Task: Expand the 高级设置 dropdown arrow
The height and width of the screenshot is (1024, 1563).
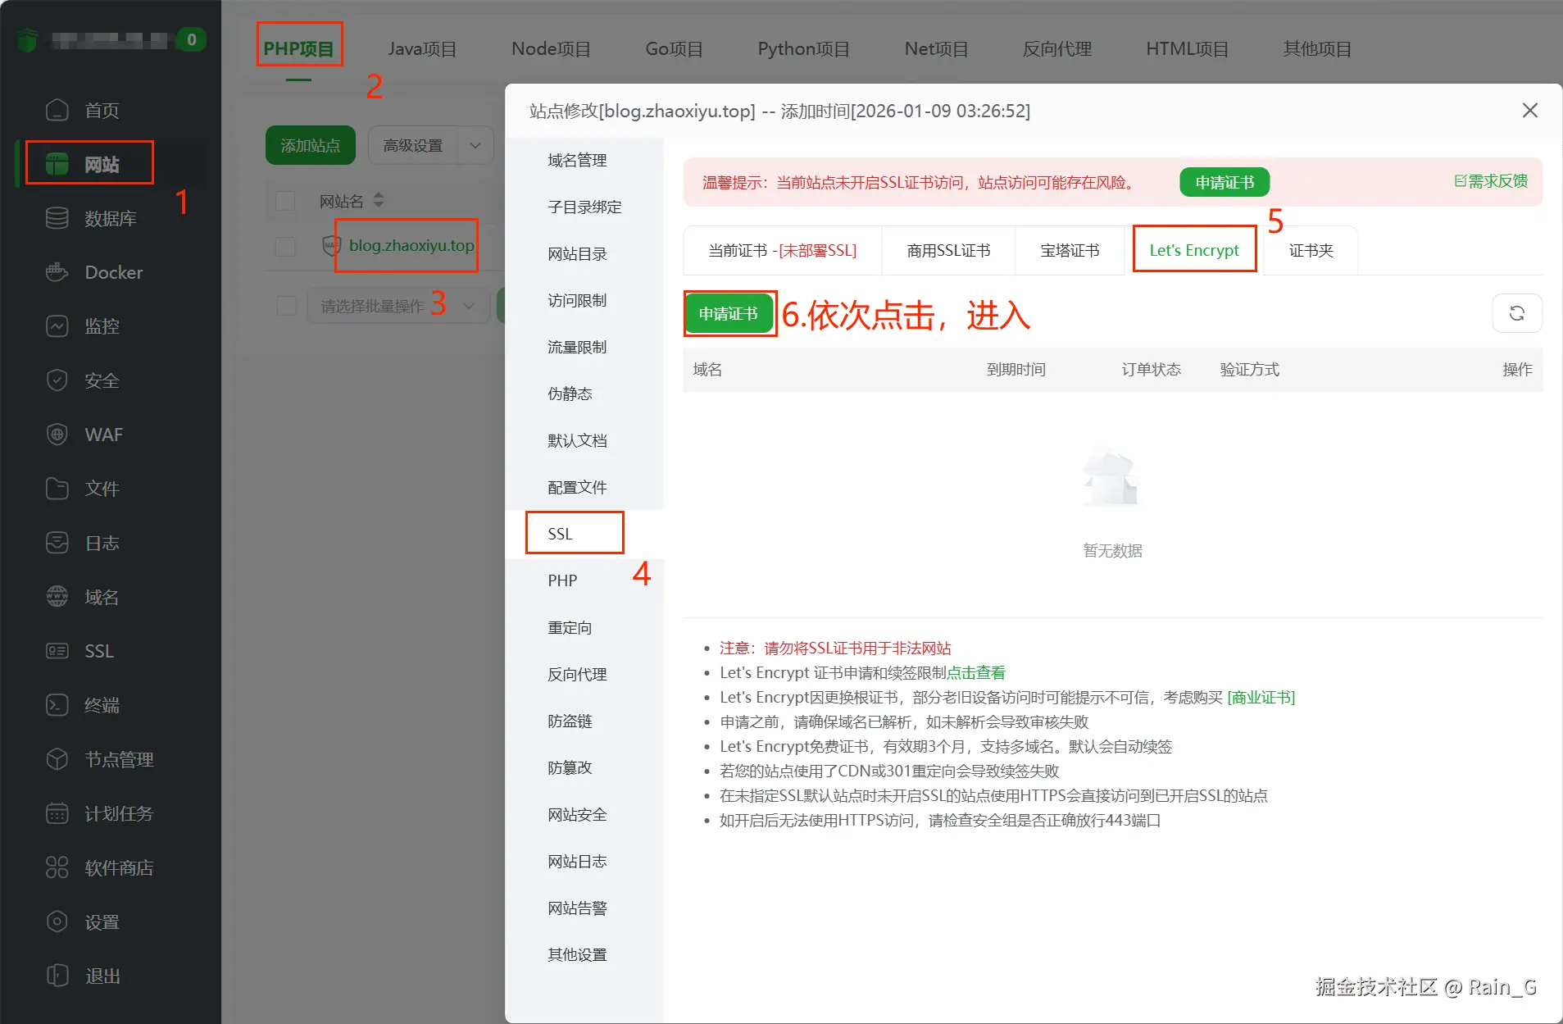Action: point(475,146)
